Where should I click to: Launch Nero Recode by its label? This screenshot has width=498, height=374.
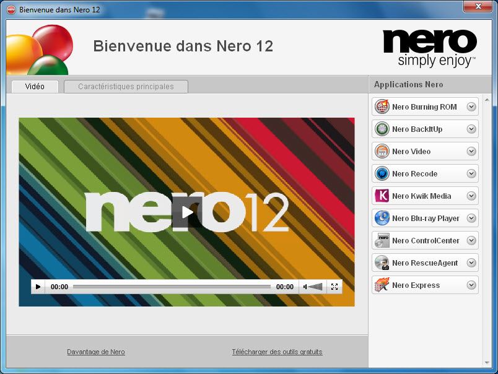[414, 173]
